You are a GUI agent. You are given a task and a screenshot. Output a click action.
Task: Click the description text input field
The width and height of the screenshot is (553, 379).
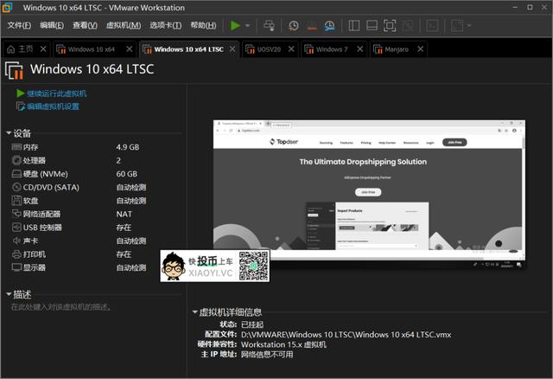pos(61,307)
